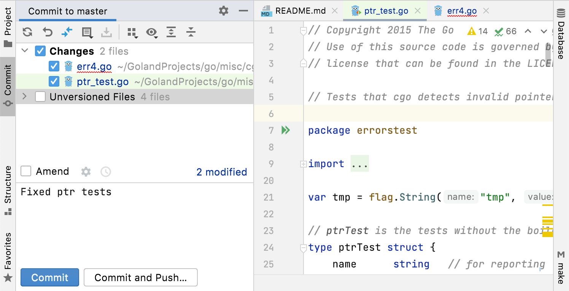This screenshot has width=569, height=291.
Task: Click into the commit message field
Action: click(x=133, y=220)
